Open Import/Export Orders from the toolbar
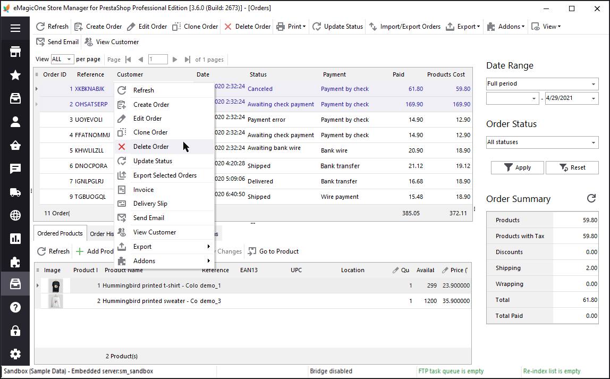610x379 pixels. tap(404, 27)
